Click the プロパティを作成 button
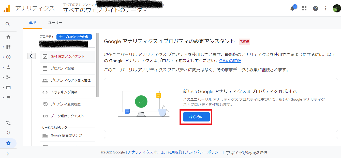 (74, 37)
